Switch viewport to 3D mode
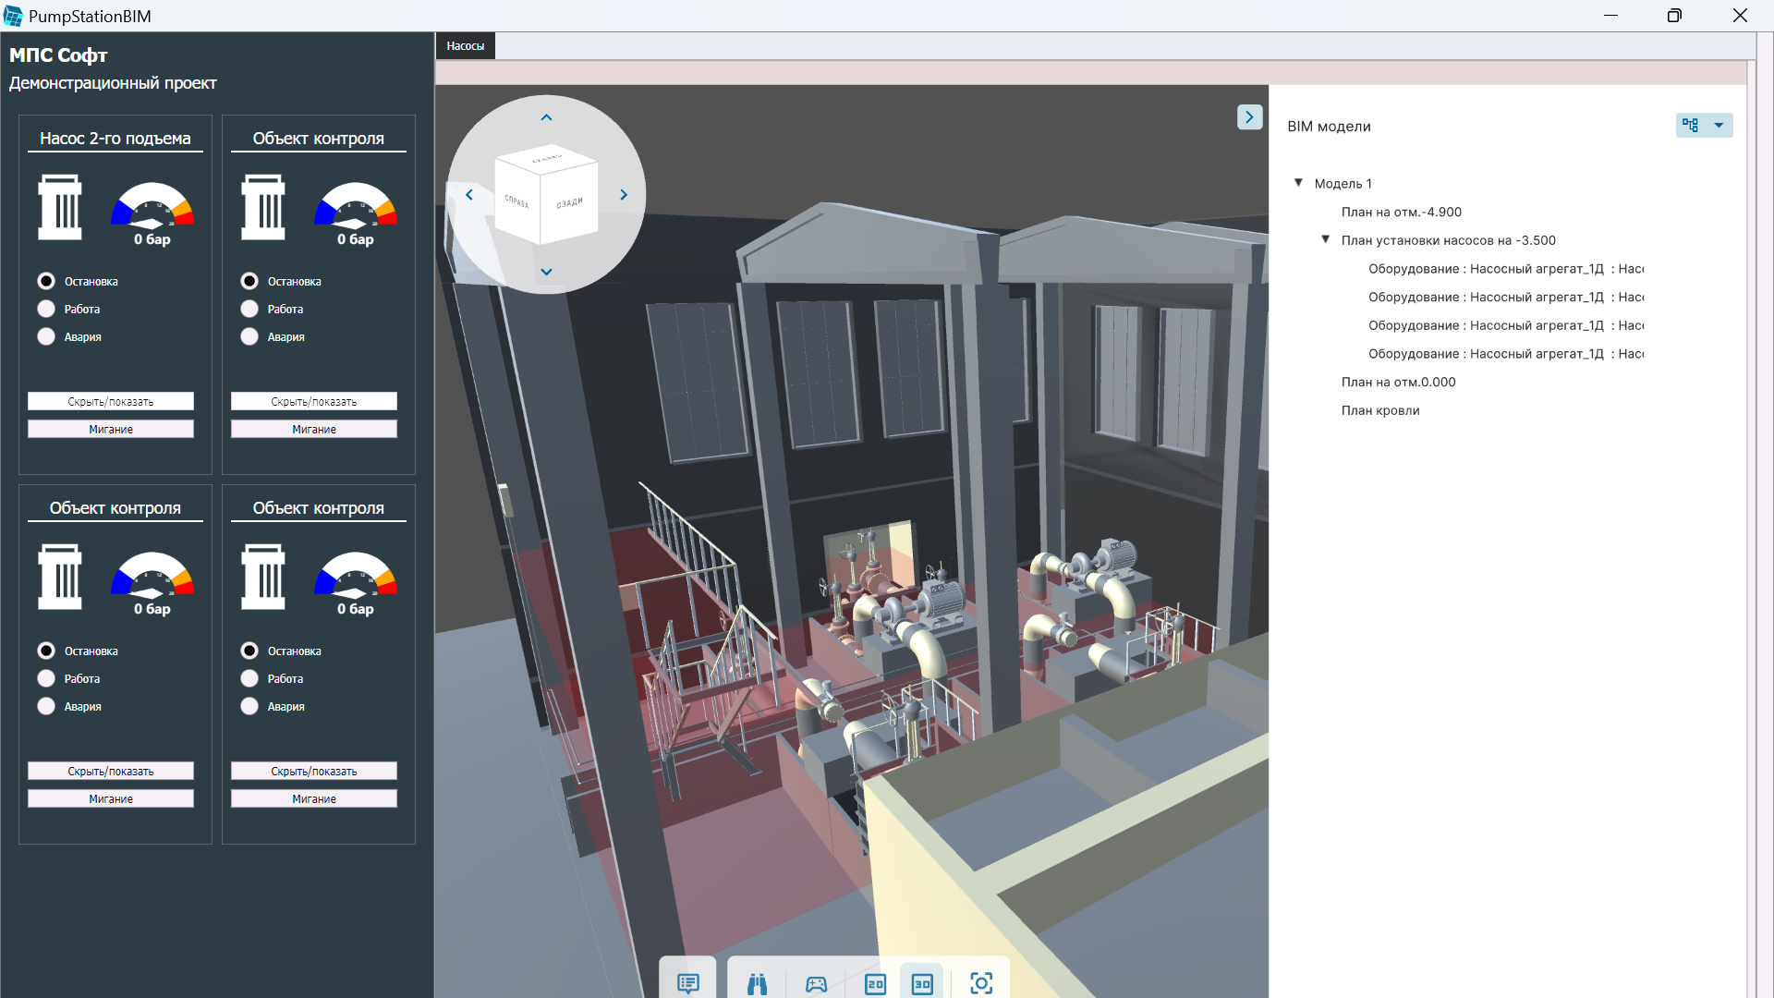 [922, 983]
